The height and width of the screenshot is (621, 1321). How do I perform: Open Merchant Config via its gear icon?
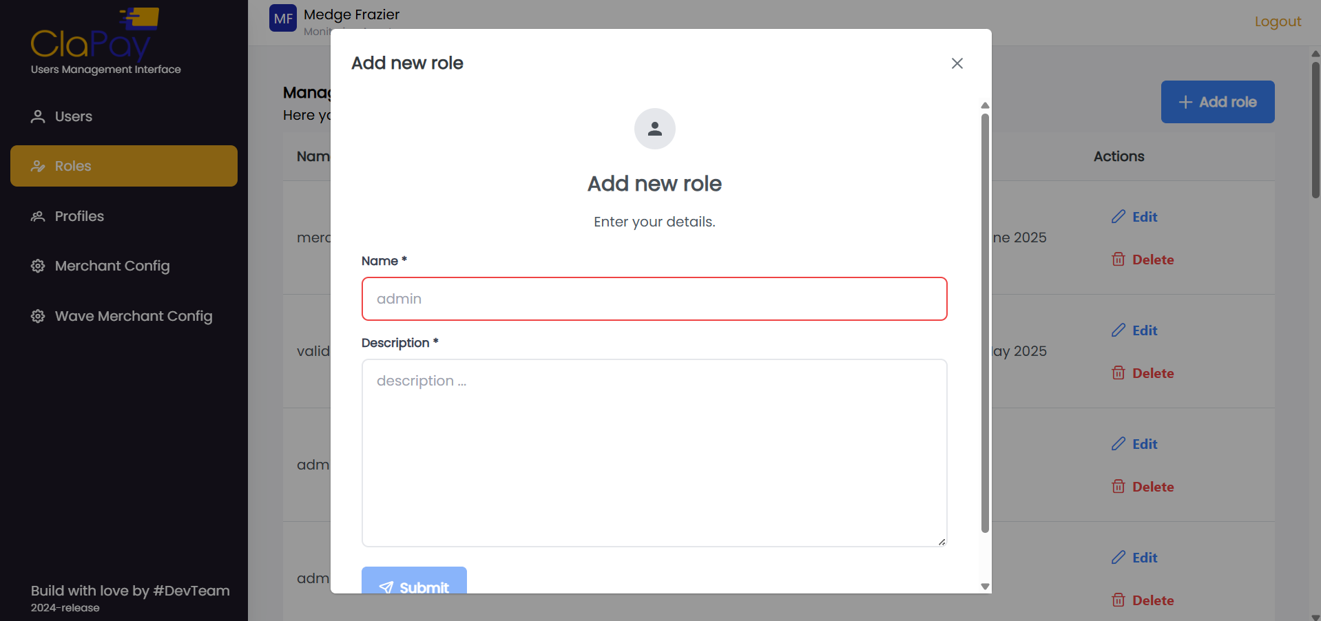37,266
